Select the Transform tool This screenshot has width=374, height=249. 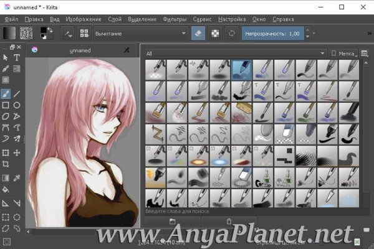5,153
